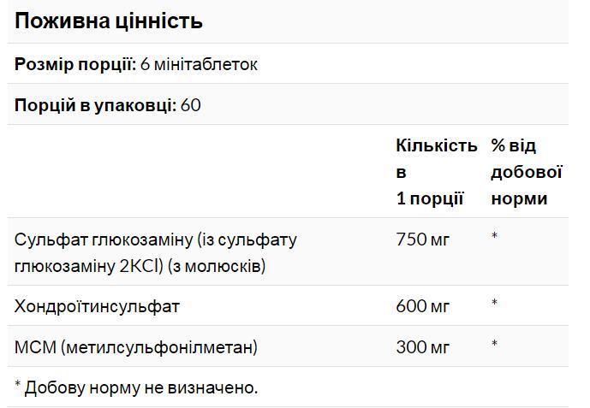Select the "Порцій в упаковці:" label
This screenshot has height=408, width=590.
click(96, 105)
